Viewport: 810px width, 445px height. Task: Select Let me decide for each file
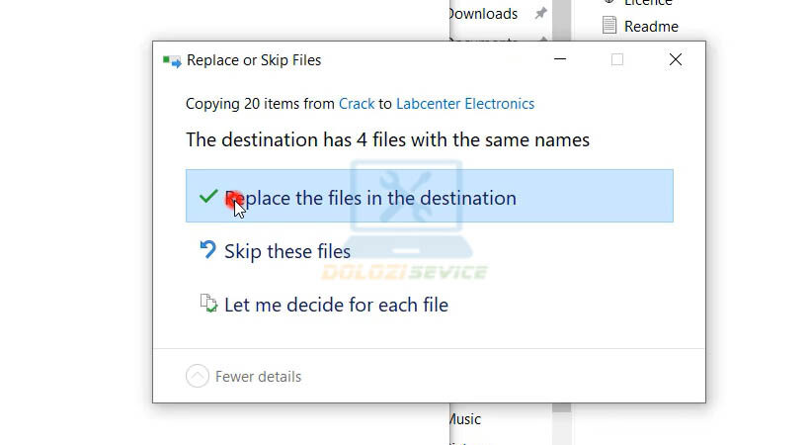click(x=336, y=305)
